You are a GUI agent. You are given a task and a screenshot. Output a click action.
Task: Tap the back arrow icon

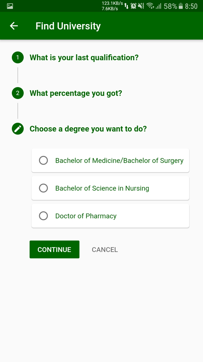tap(14, 26)
